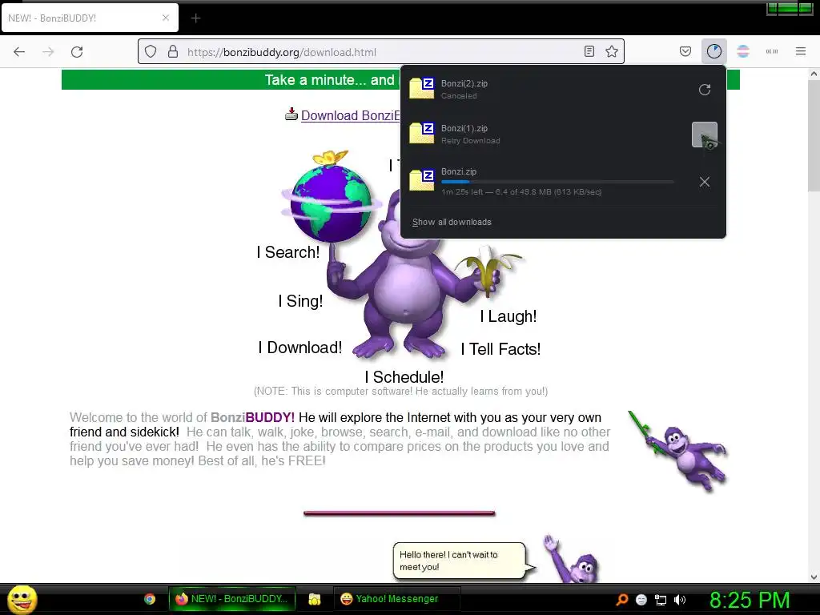The height and width of the screenshot is (615, 820).
Task: Click the page vertical scrollbar thumb
Action: [814, 136]
